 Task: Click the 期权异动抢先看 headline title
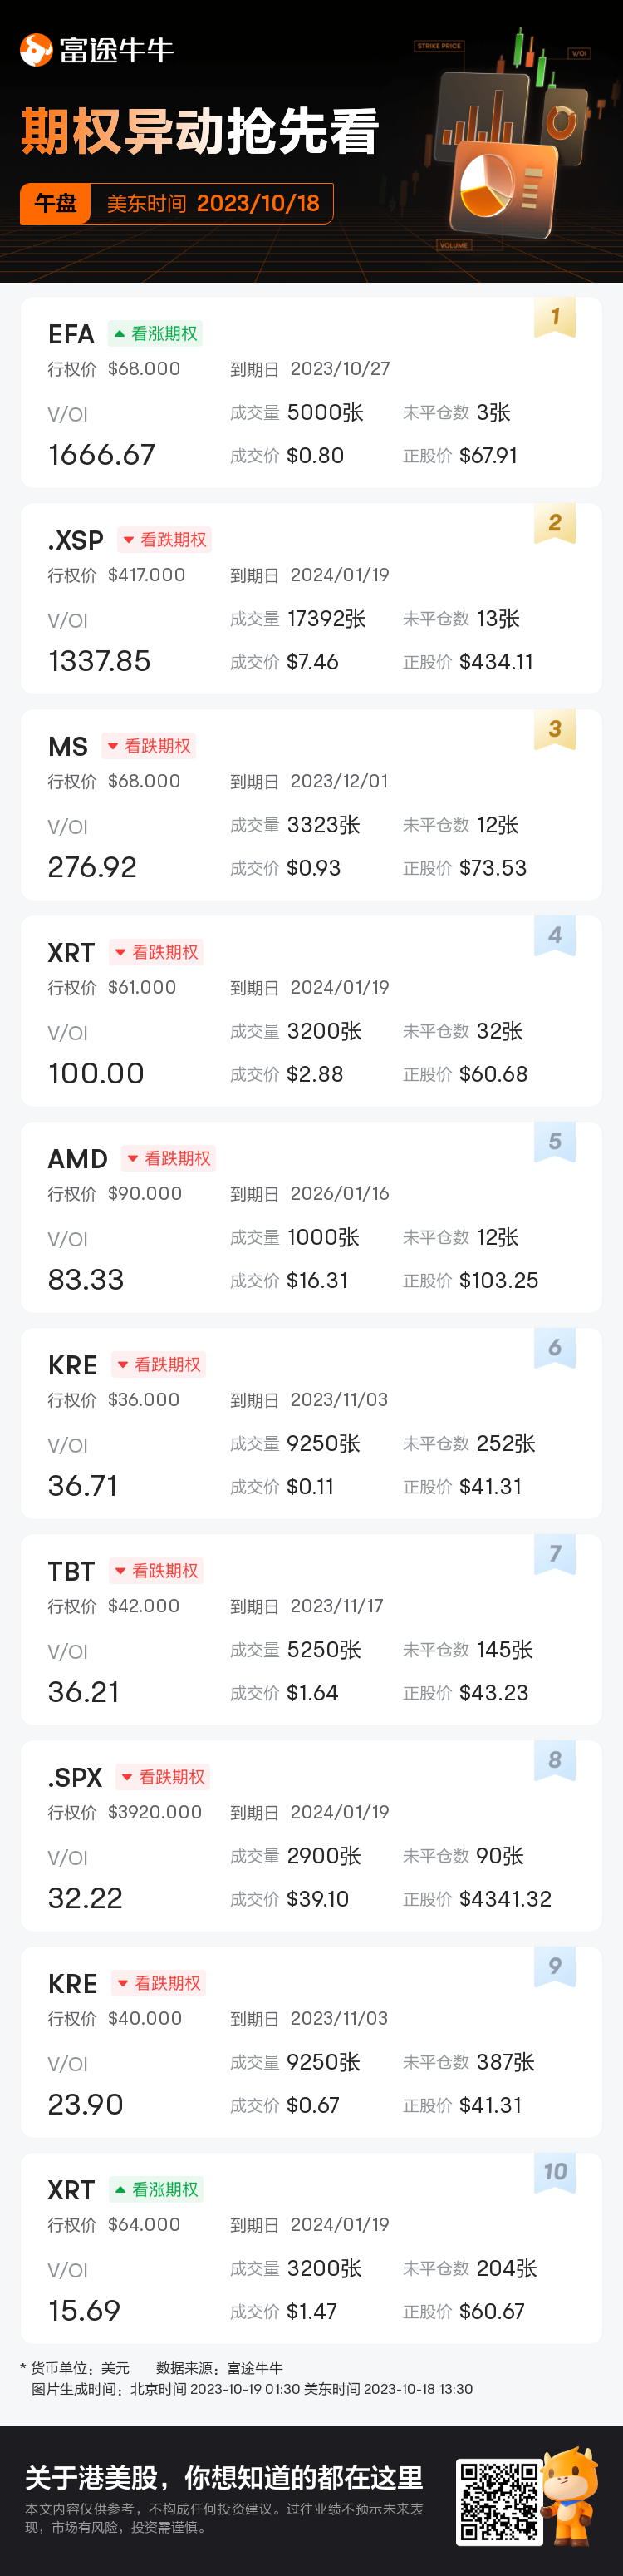[x=199, y=132]
